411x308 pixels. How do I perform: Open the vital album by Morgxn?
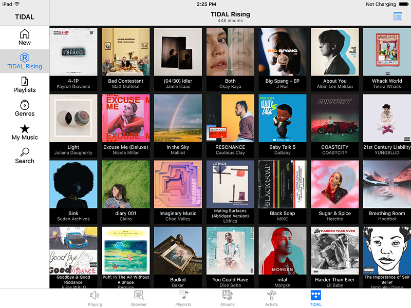tap(283, 251)
